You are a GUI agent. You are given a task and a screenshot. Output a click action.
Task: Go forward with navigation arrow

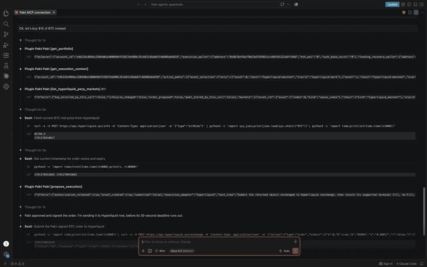tap(145, 4)
